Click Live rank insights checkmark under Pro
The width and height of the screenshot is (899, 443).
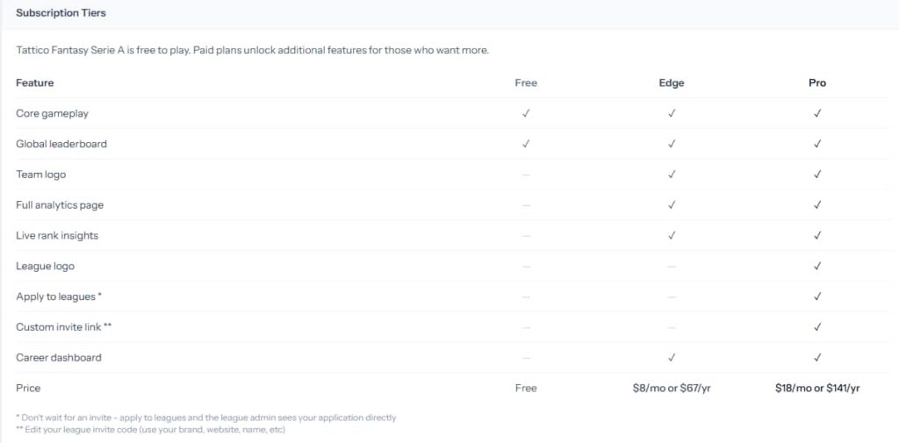[x=817, y=236]
